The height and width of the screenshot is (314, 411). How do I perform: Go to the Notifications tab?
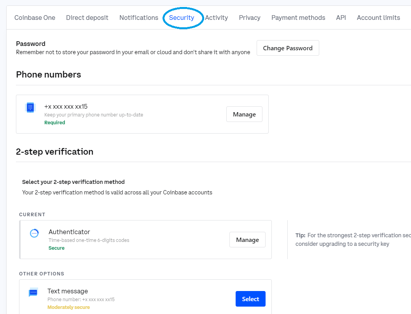coord(139,18)
